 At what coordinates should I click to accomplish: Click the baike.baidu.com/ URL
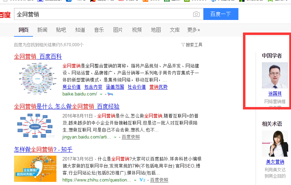[x=80, y=94]
